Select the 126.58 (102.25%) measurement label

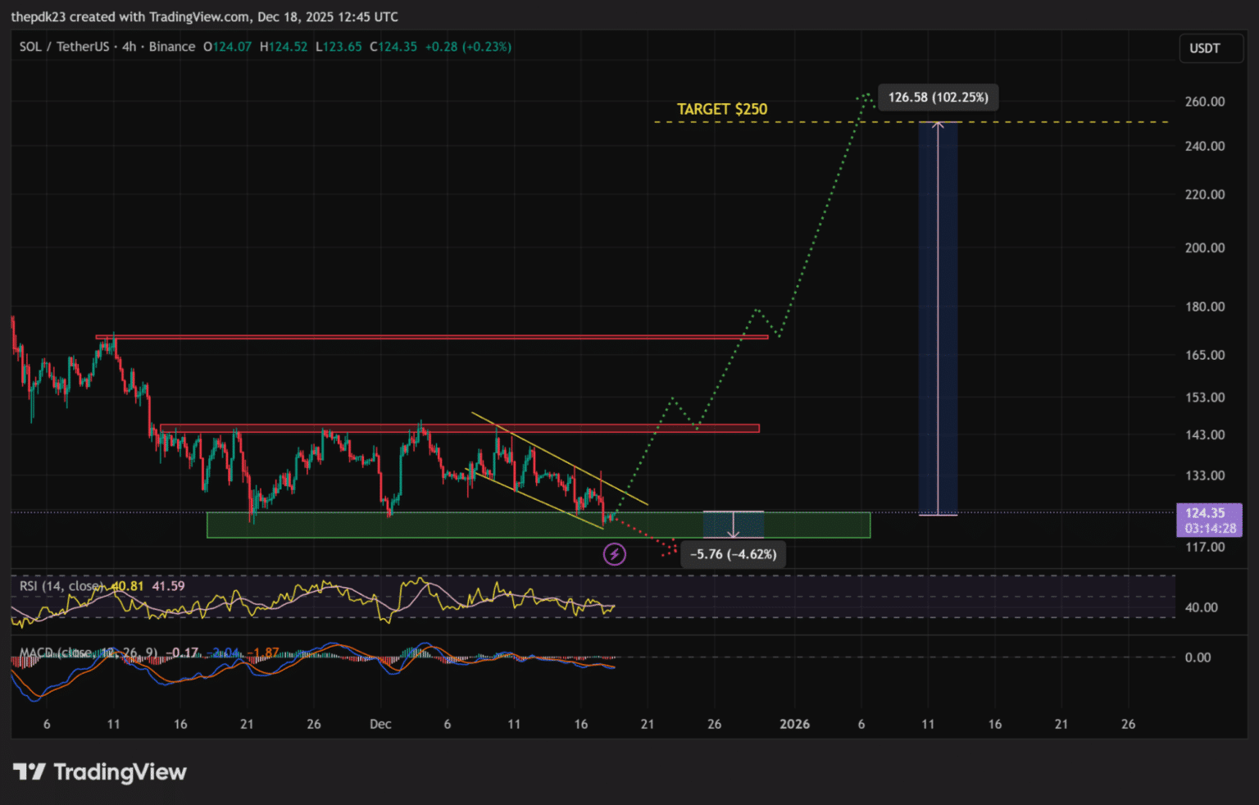click(x=938, y=98)
